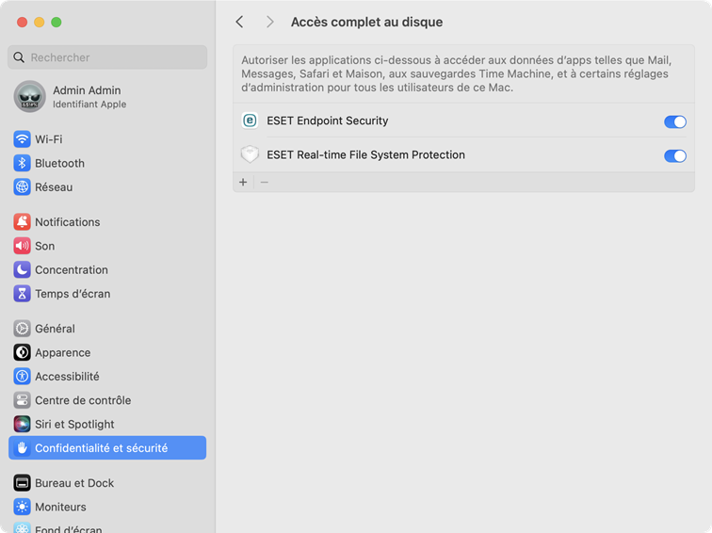The height and width of the screenshot is (533, 712).
Task: Open Concentration moon icon
Action: 23,270
